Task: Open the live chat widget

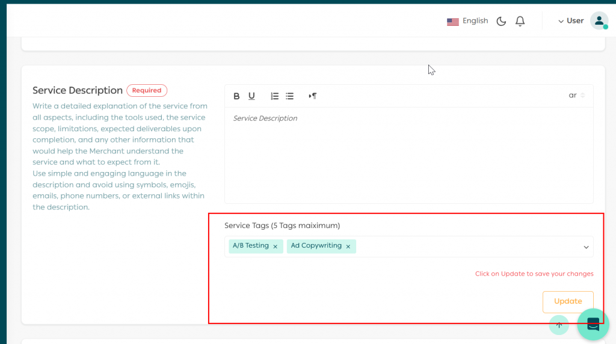Action: 593,324
